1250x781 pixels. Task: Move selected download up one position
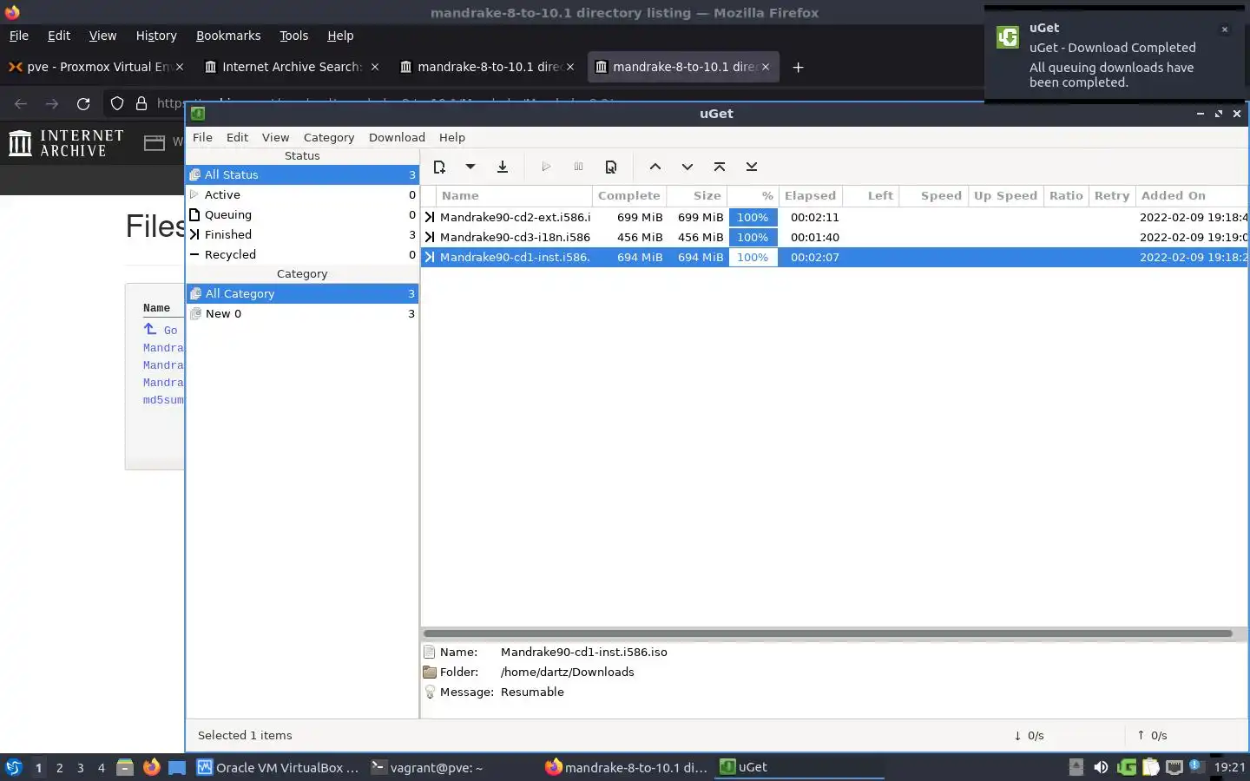tap(655, 167)
